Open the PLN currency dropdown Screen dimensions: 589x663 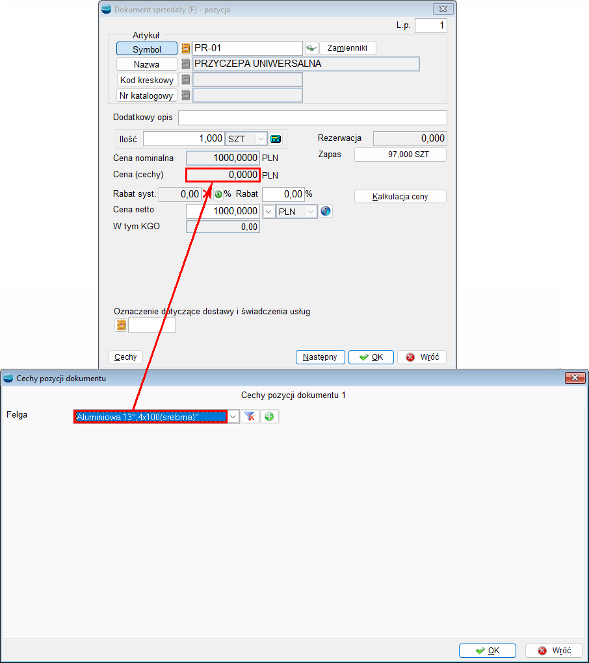[311, 212]
